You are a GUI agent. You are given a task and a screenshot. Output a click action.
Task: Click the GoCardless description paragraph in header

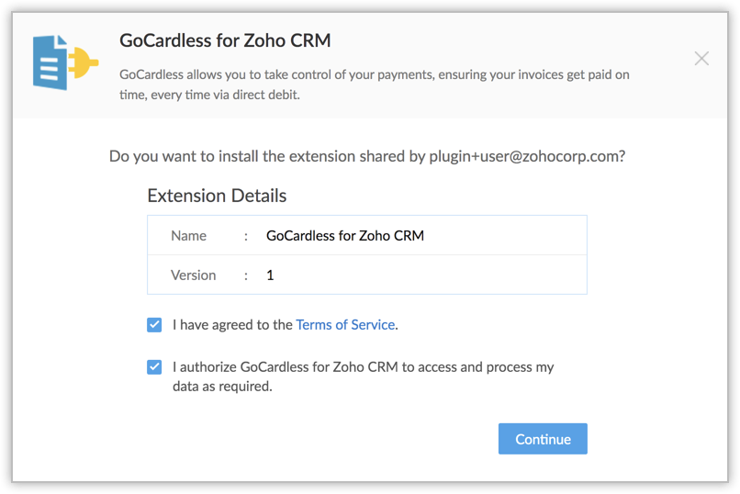375,83
